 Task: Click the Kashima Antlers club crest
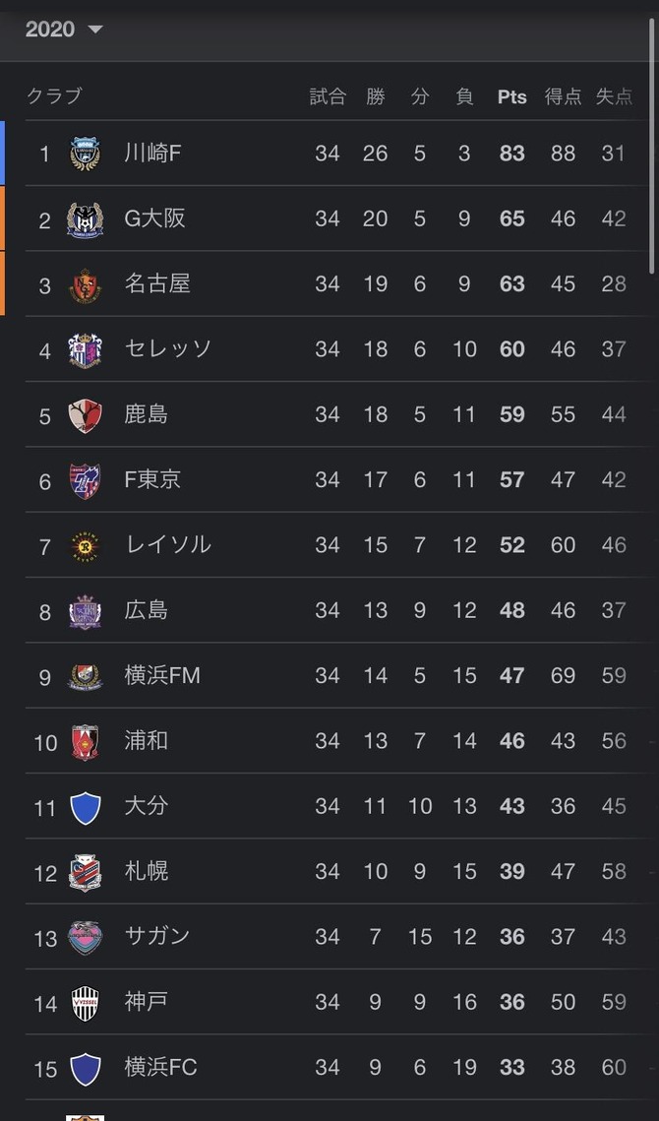(85, 415)
